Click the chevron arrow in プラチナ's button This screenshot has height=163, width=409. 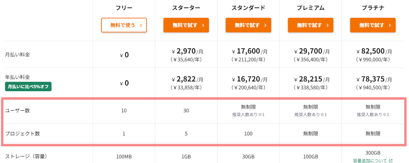pos(390,25)
